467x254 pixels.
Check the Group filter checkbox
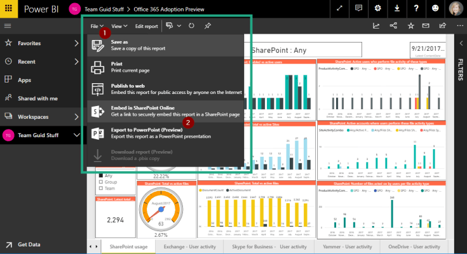coord(100,182)
